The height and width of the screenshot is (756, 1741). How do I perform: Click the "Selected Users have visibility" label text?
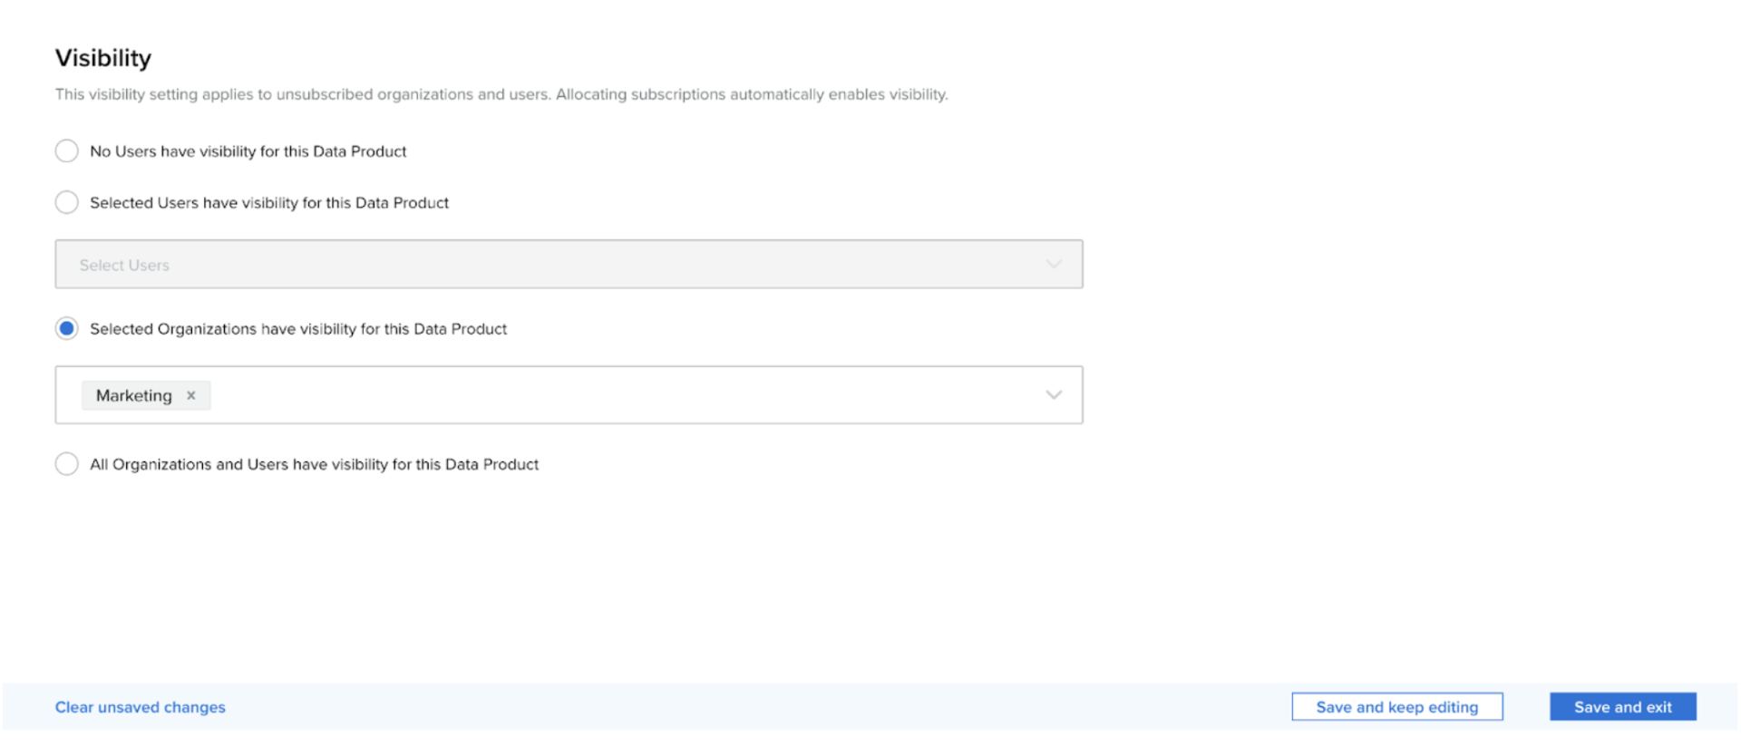tap(268, 203)
